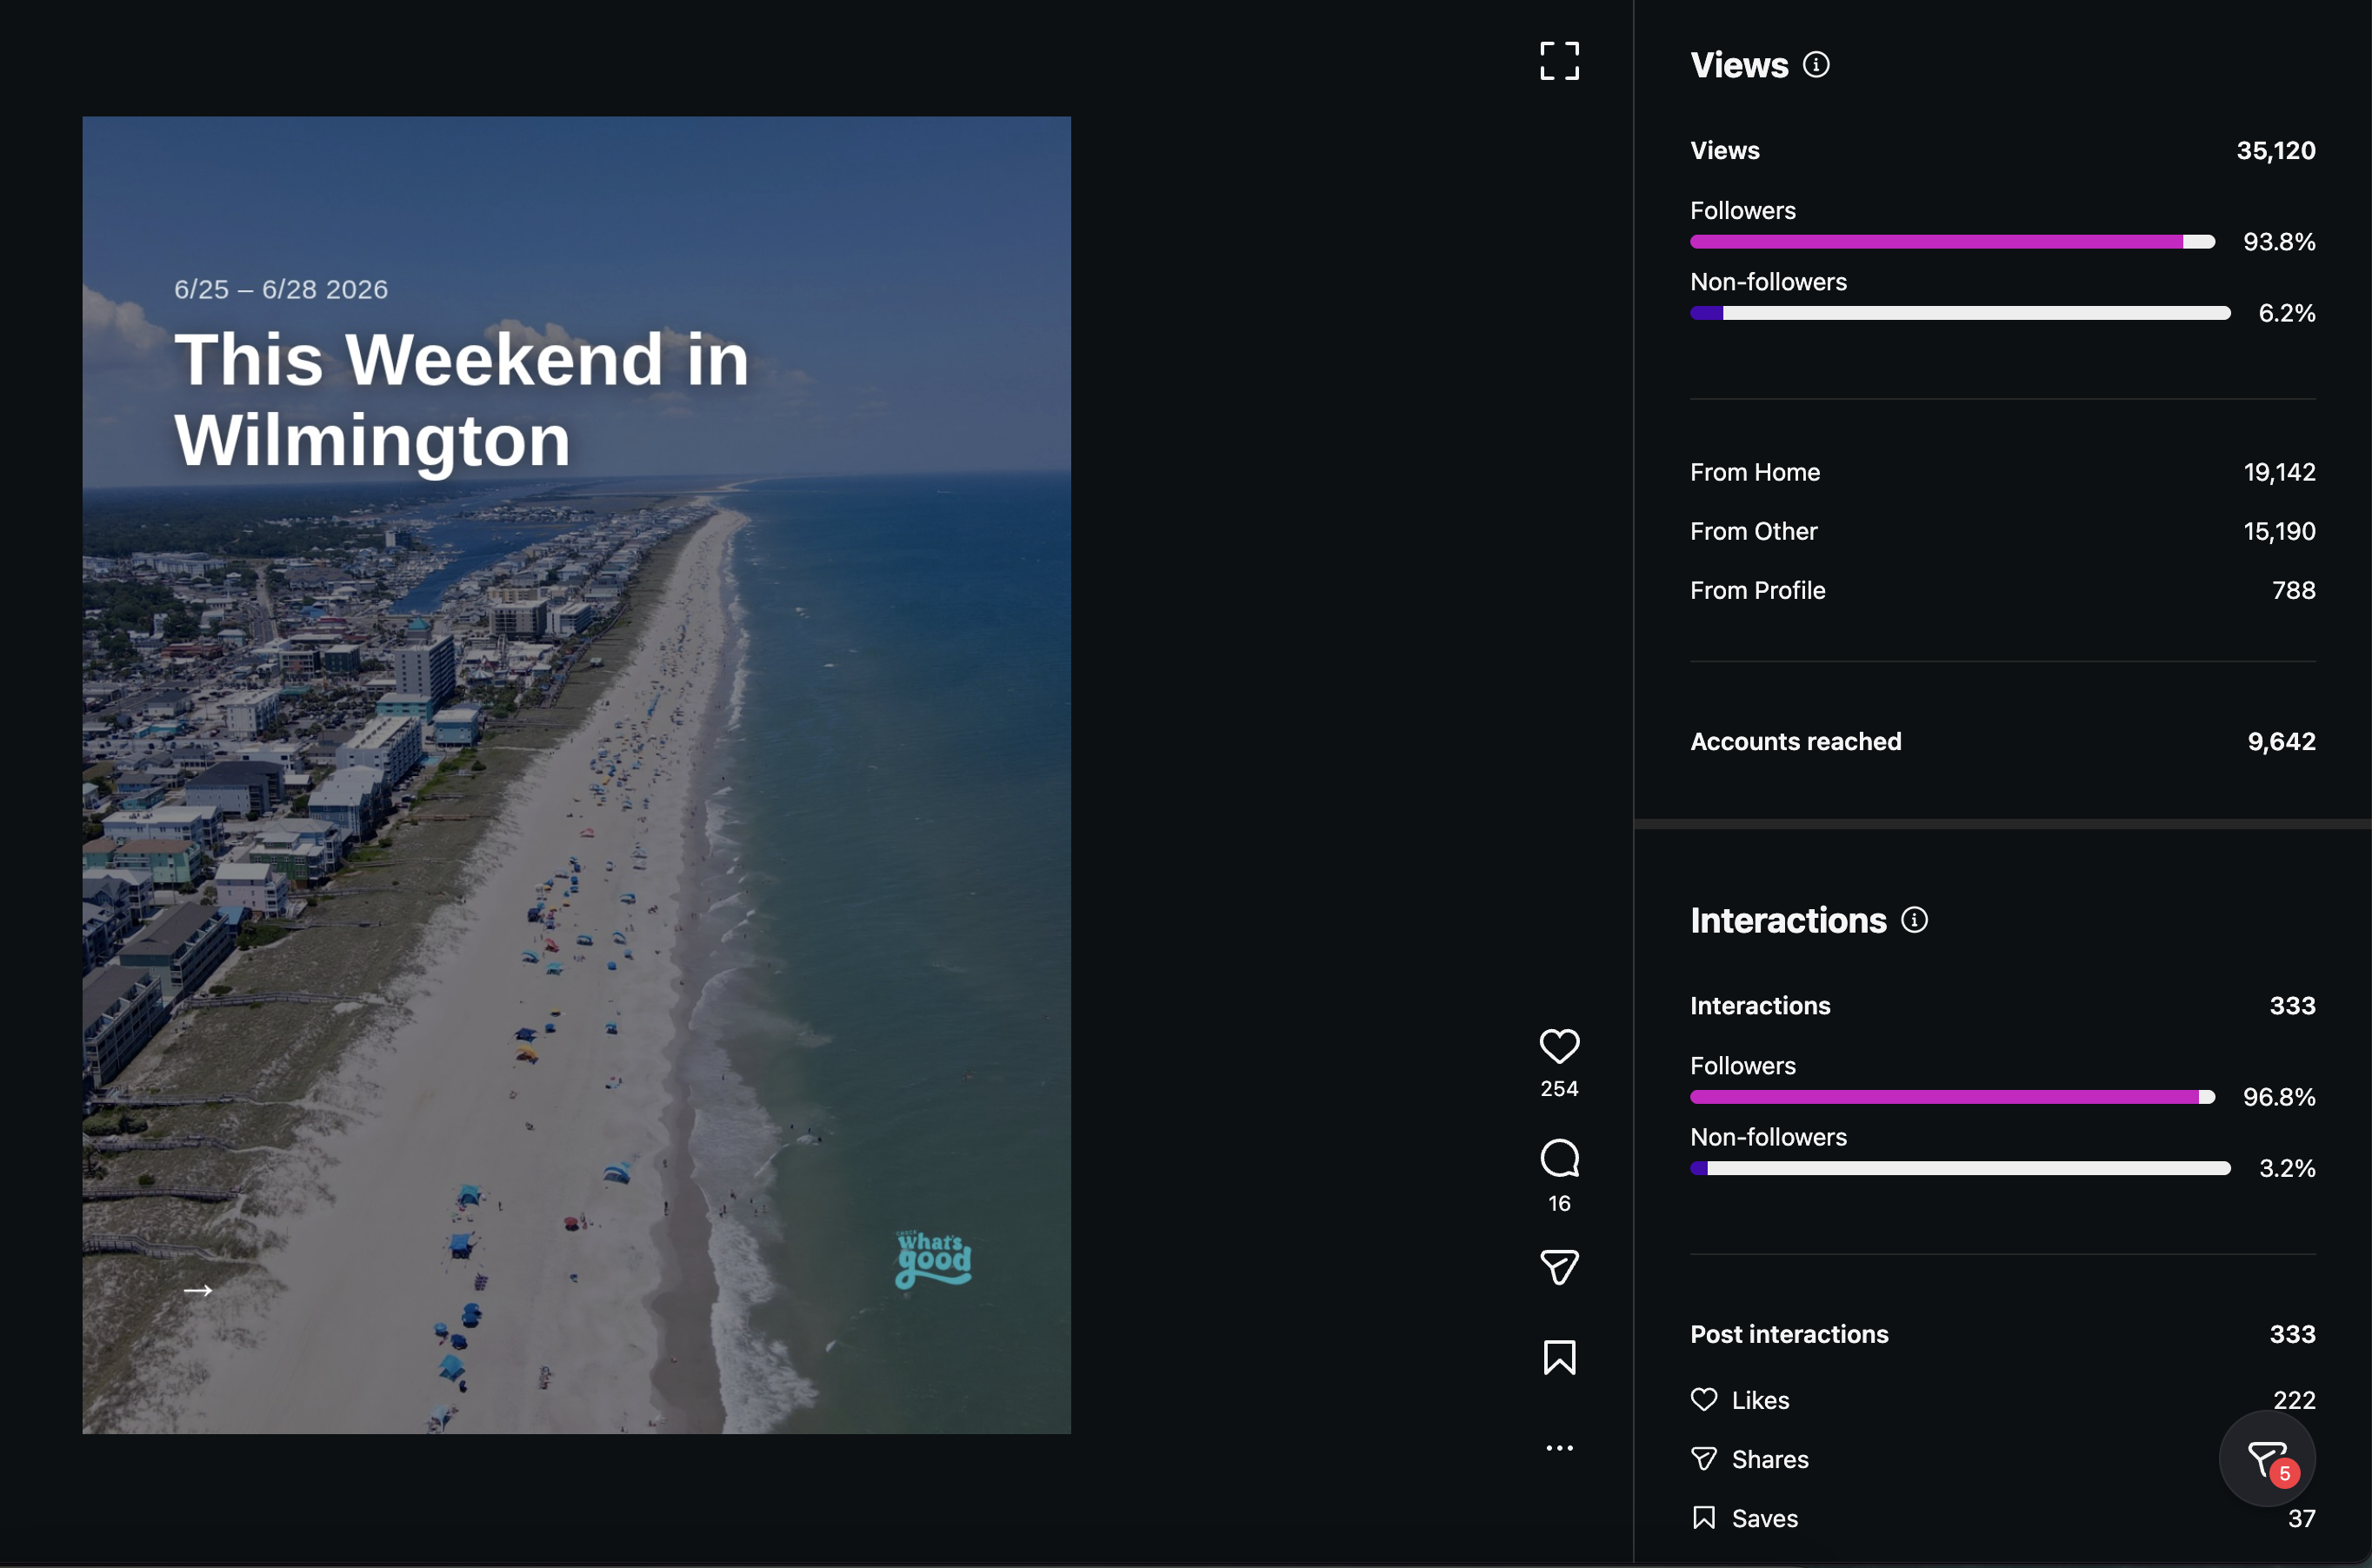Click the 35,120 views value
2372x1568 pixels.
pos(2276,151)
